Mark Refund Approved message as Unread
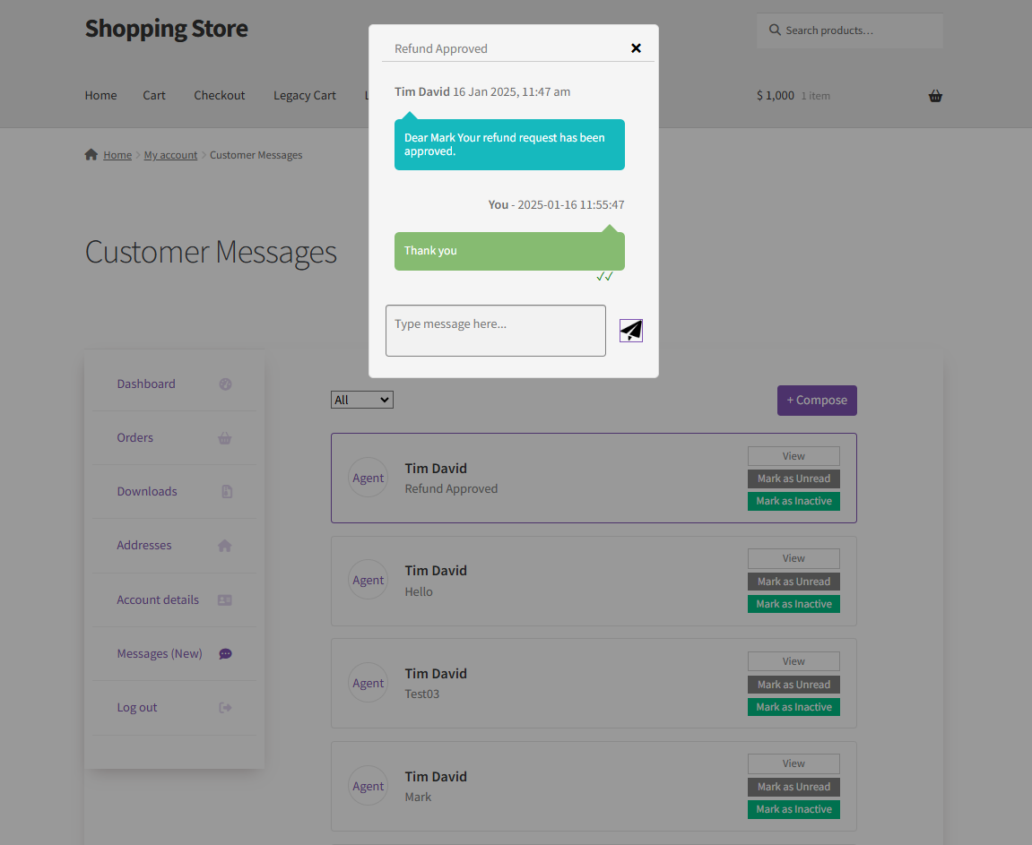Viewport: 1032px width, 845px height. 794,479
